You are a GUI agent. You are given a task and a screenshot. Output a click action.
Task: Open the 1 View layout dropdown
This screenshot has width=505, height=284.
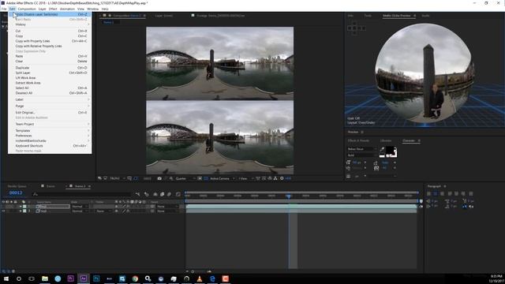pos(245,178)
